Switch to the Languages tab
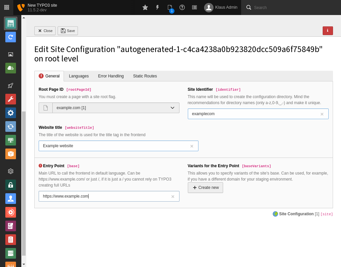341x267 pixels. pos(79,76)
